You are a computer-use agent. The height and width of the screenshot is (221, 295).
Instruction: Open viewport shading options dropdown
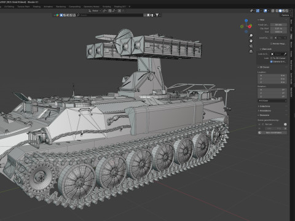pyautogui.click(x=290, y=10)
